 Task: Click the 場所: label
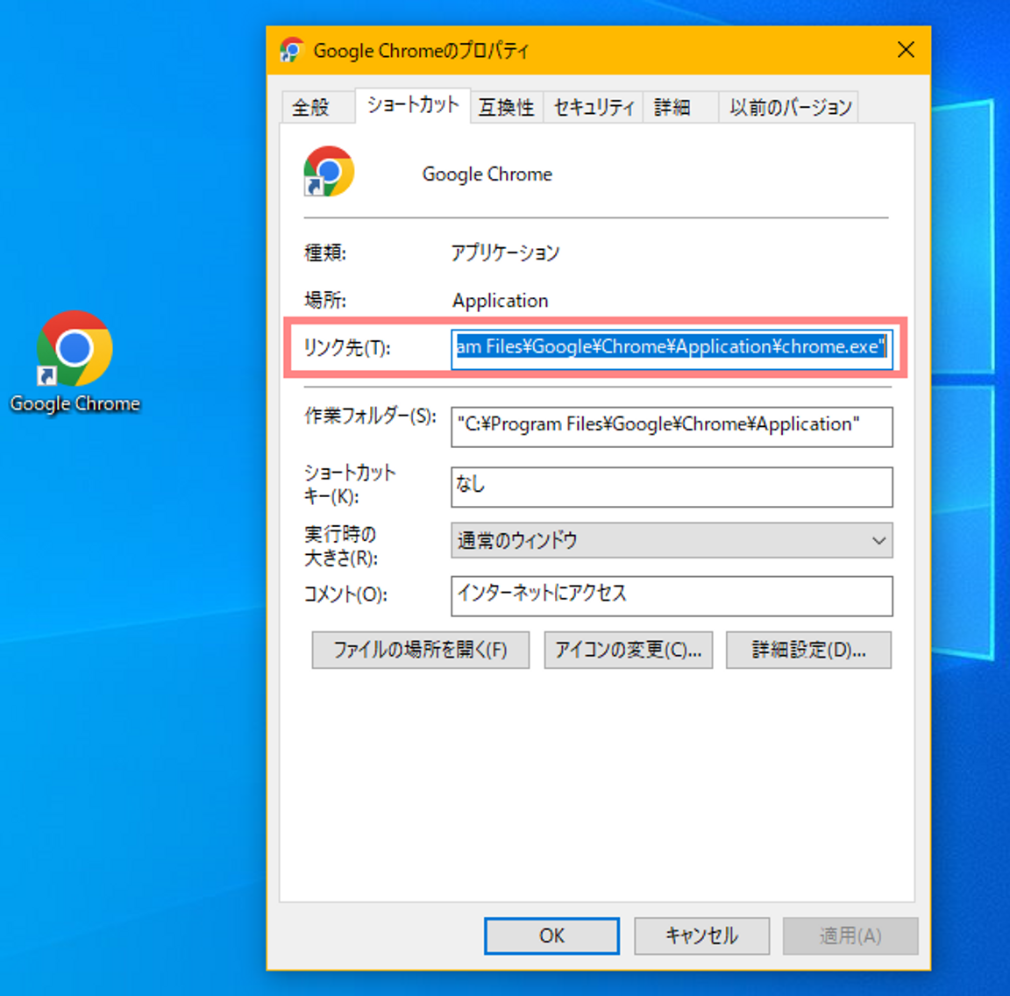coord(324,300)
